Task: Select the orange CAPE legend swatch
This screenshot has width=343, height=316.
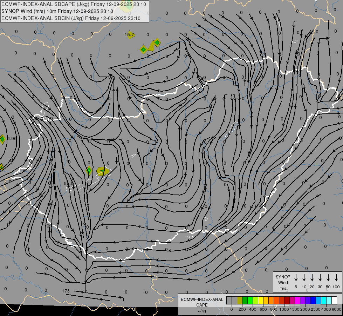Action: [271, 300]
